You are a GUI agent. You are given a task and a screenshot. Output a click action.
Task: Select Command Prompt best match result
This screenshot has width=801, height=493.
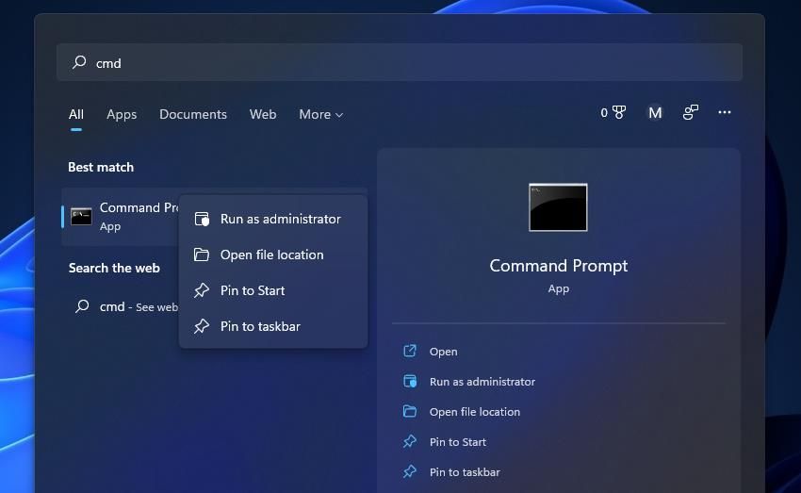(121, 217)
